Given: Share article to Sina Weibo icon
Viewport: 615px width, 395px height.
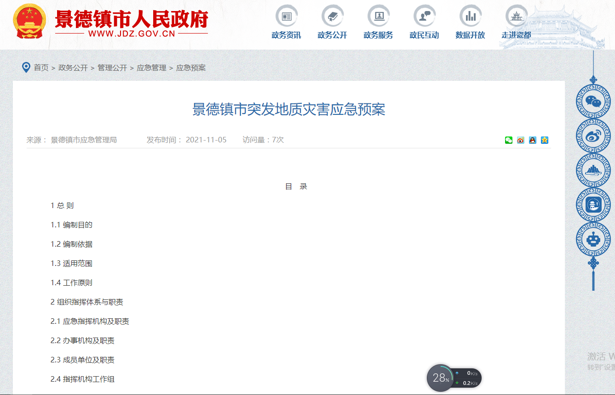Looking at the screenshot, I should 520,140.
